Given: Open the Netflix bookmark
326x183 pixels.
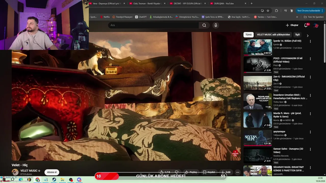Looking at the screenshot, I should (x=105, y=17).
